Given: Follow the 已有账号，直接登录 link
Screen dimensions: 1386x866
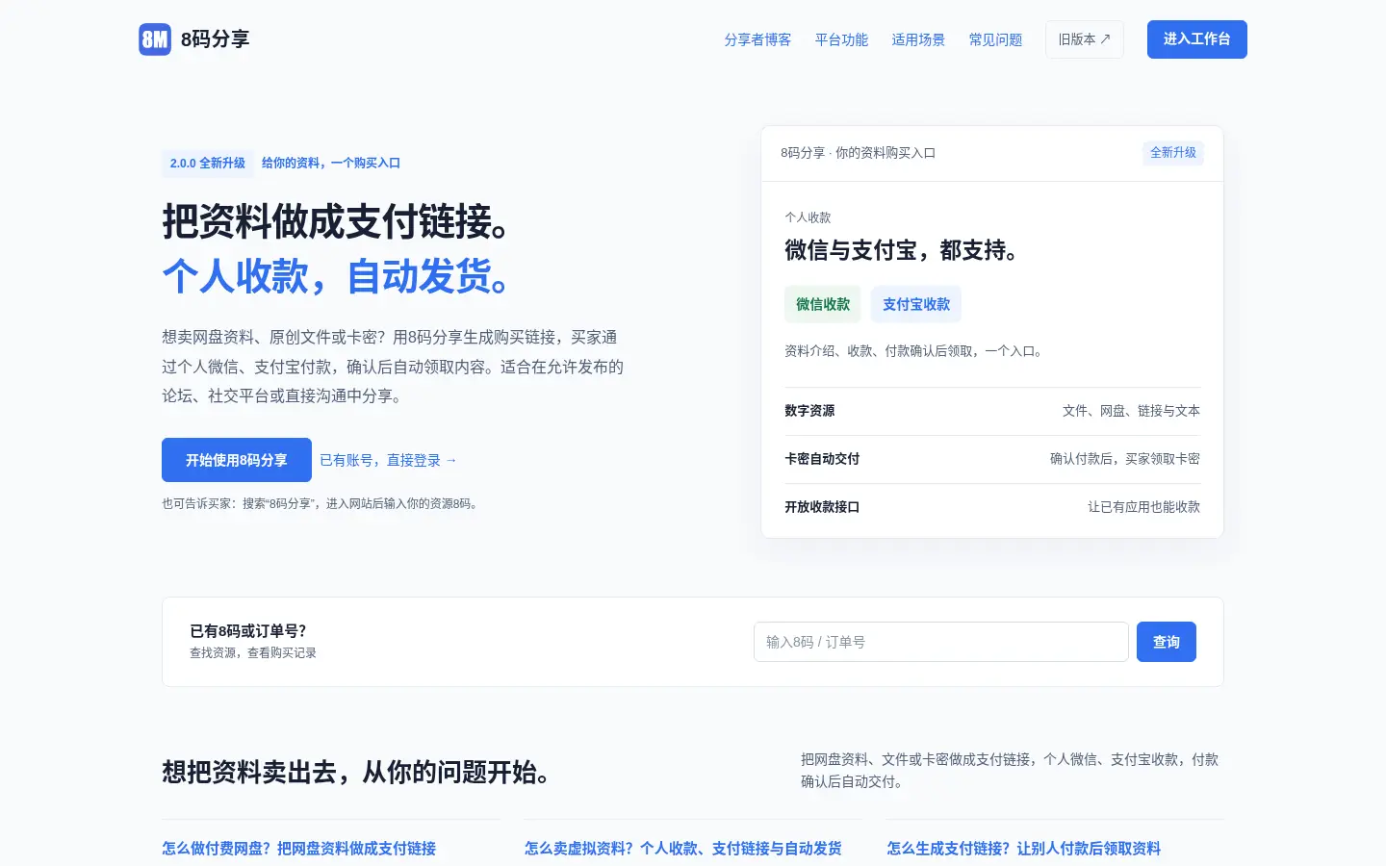Looking at the screenshot, I should click(388, 460).
